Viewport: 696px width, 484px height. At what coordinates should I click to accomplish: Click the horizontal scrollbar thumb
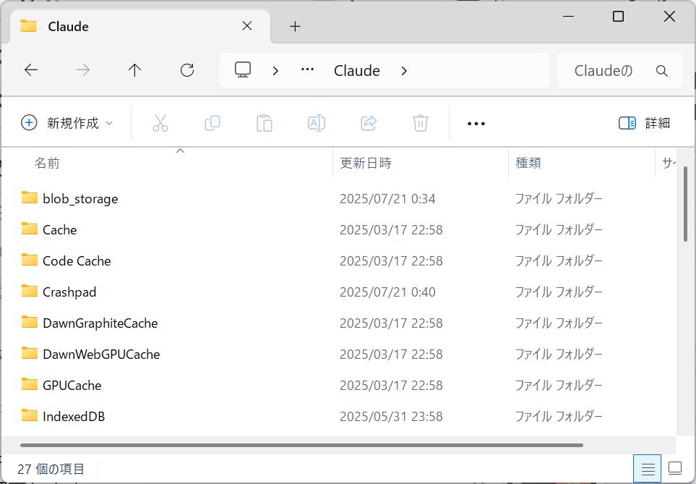coord(302,445)
